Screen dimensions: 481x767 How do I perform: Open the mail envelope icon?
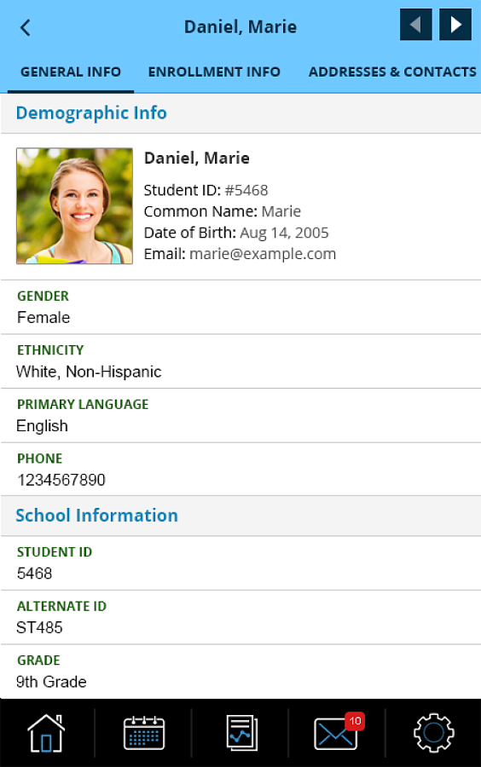pos(335,734)
